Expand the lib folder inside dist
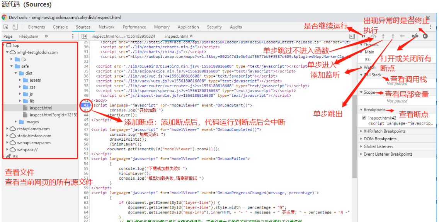 20,101
